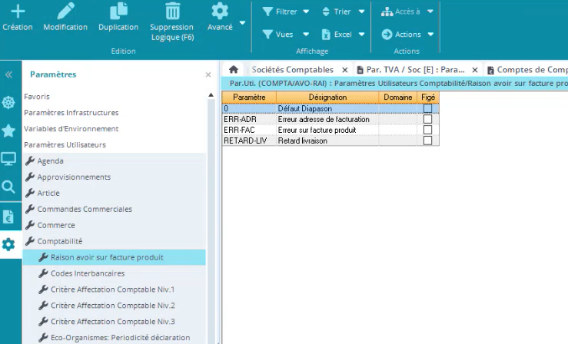Toggle Figé checkbox for ERR-FAC row
The width and height of the screenshot is (568, 344).
pos(428,130)
